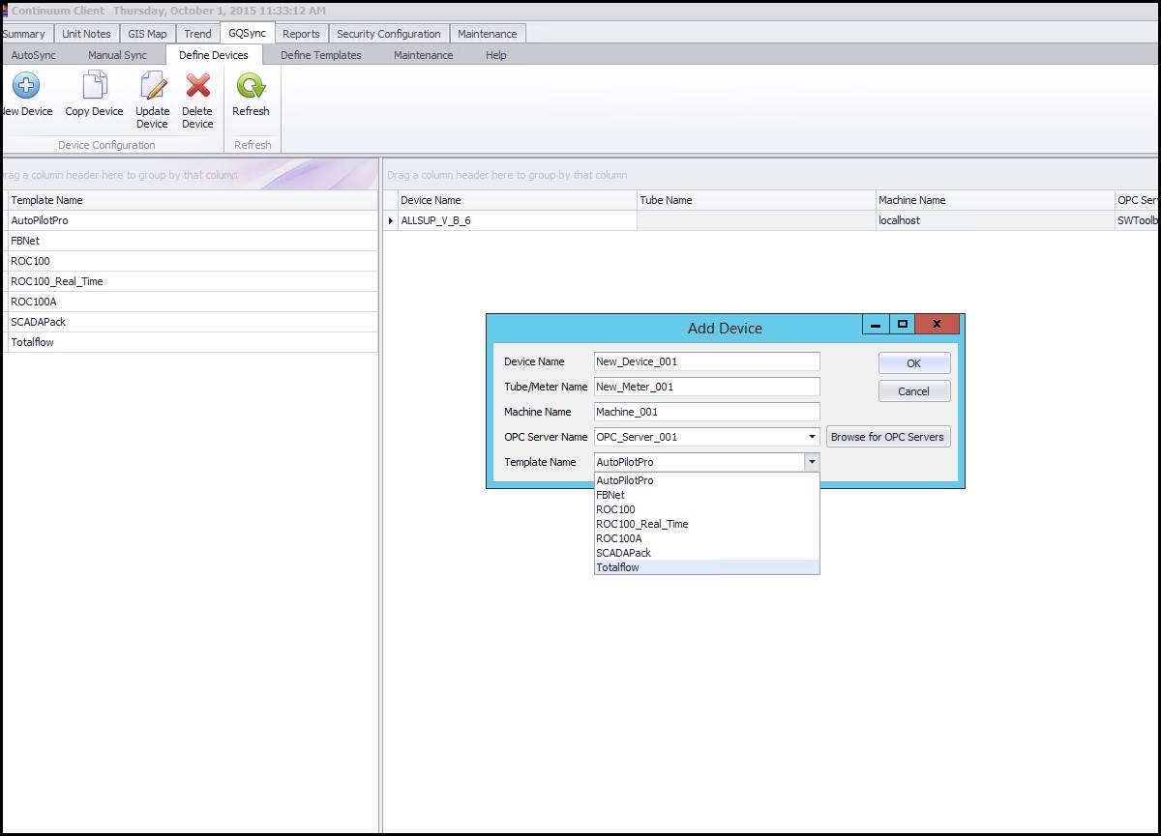Viewport: 1161px width, 836px height.
Task: Open the Security Configuration tab
Action: pyautogui.click(x=388, y=34)
